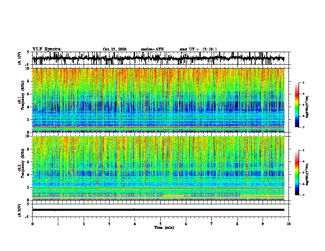Click the "VLF Spectra" plot title

coord(46,49)
